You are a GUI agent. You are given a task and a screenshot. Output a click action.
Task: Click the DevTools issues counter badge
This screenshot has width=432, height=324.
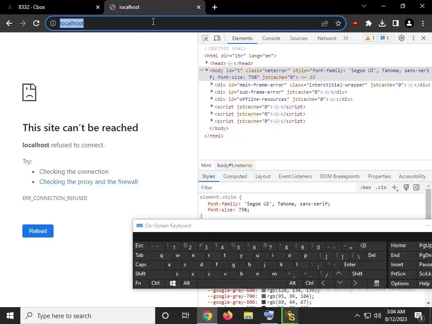385,38
